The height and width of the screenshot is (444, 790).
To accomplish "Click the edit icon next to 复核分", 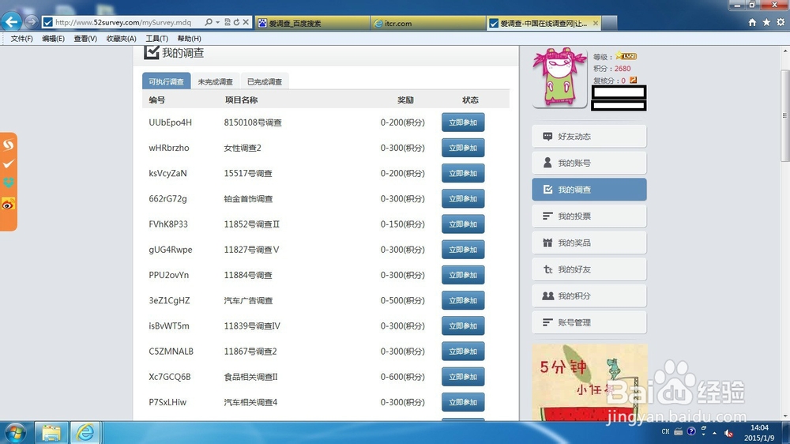I will point(634,80).
